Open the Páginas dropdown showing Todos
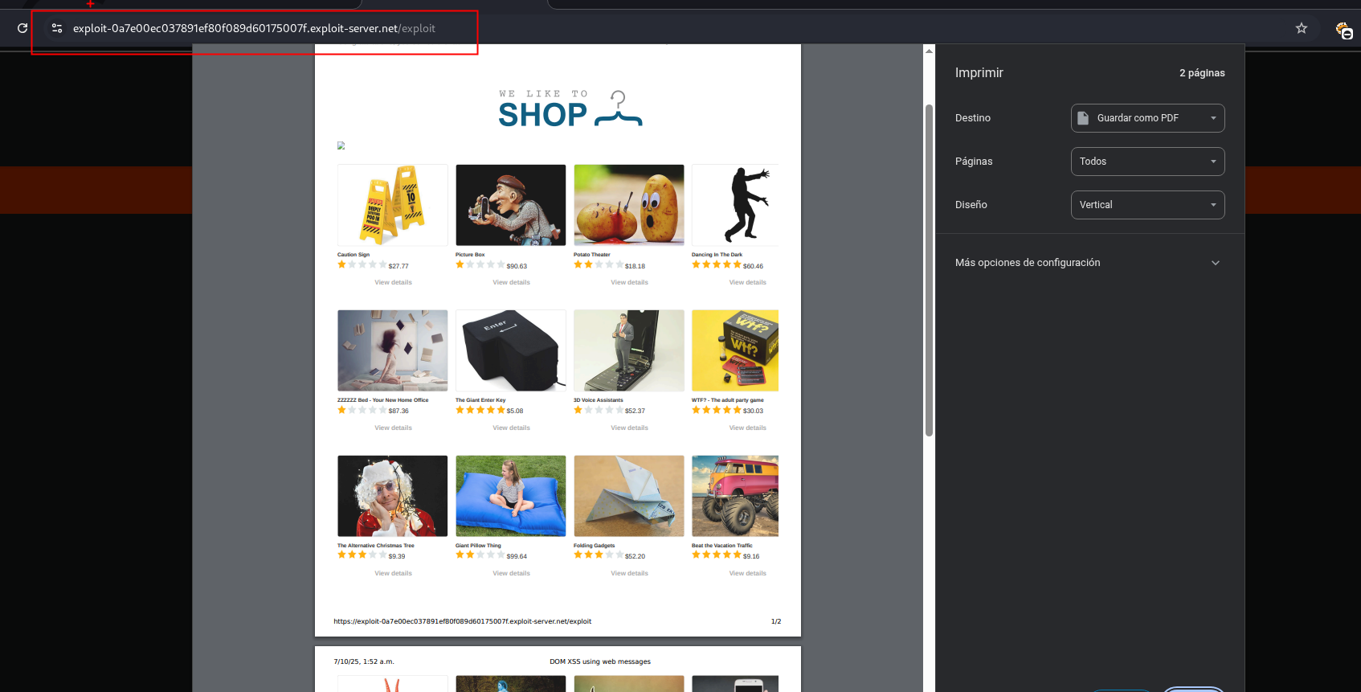This screenshot has width=1361, height=692. click(1147, 162)
